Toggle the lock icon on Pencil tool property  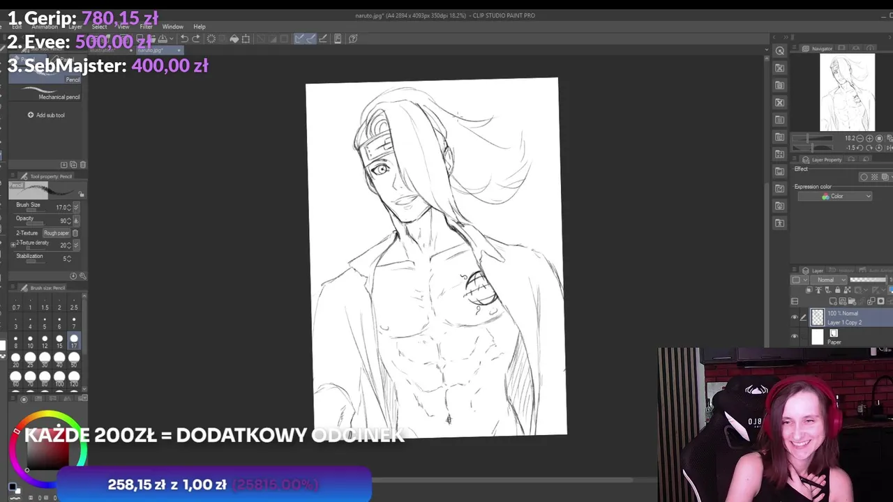[81, 195]
